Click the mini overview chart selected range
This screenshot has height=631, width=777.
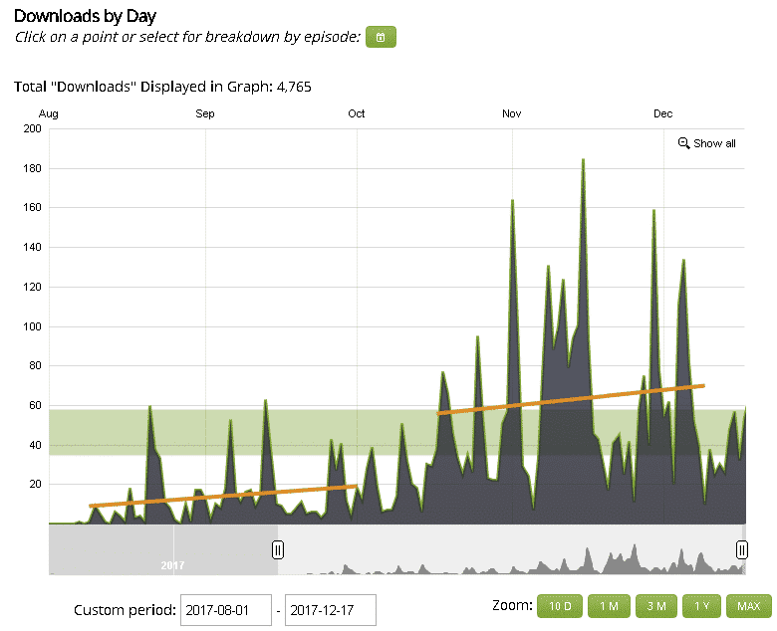(509, 549)
